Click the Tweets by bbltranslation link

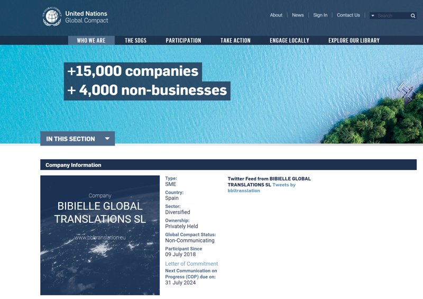[261, 188]
